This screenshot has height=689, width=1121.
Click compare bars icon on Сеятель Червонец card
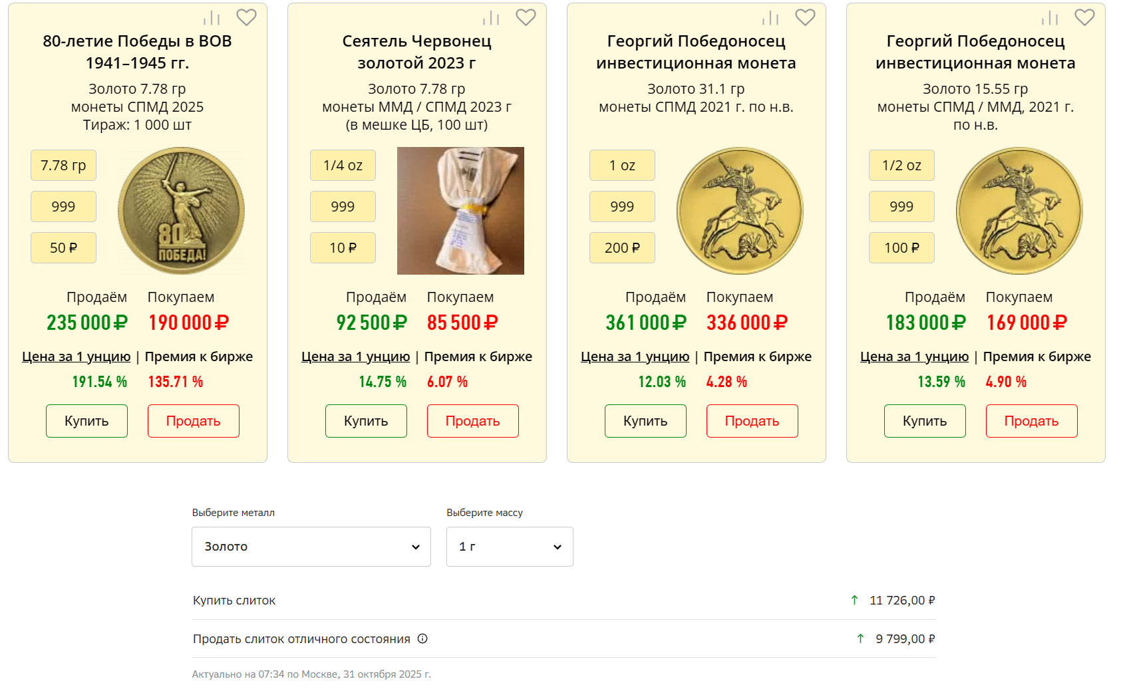(491, 18)
